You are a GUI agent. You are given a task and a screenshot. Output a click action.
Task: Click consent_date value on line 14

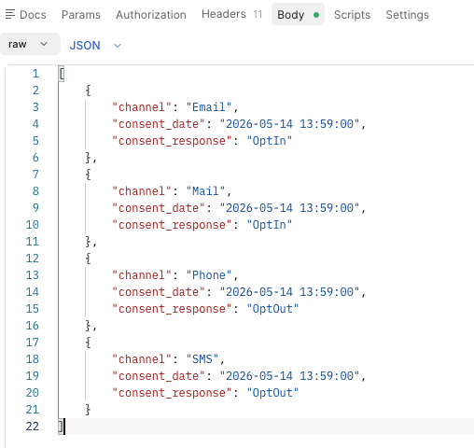(289, 292)
